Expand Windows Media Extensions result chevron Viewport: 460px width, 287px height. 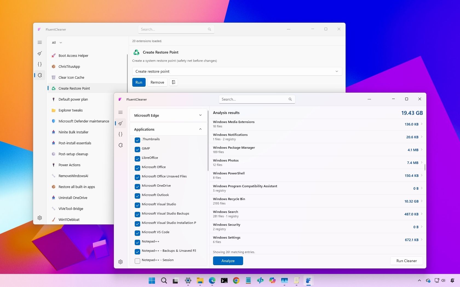click(x=422, y=124)
